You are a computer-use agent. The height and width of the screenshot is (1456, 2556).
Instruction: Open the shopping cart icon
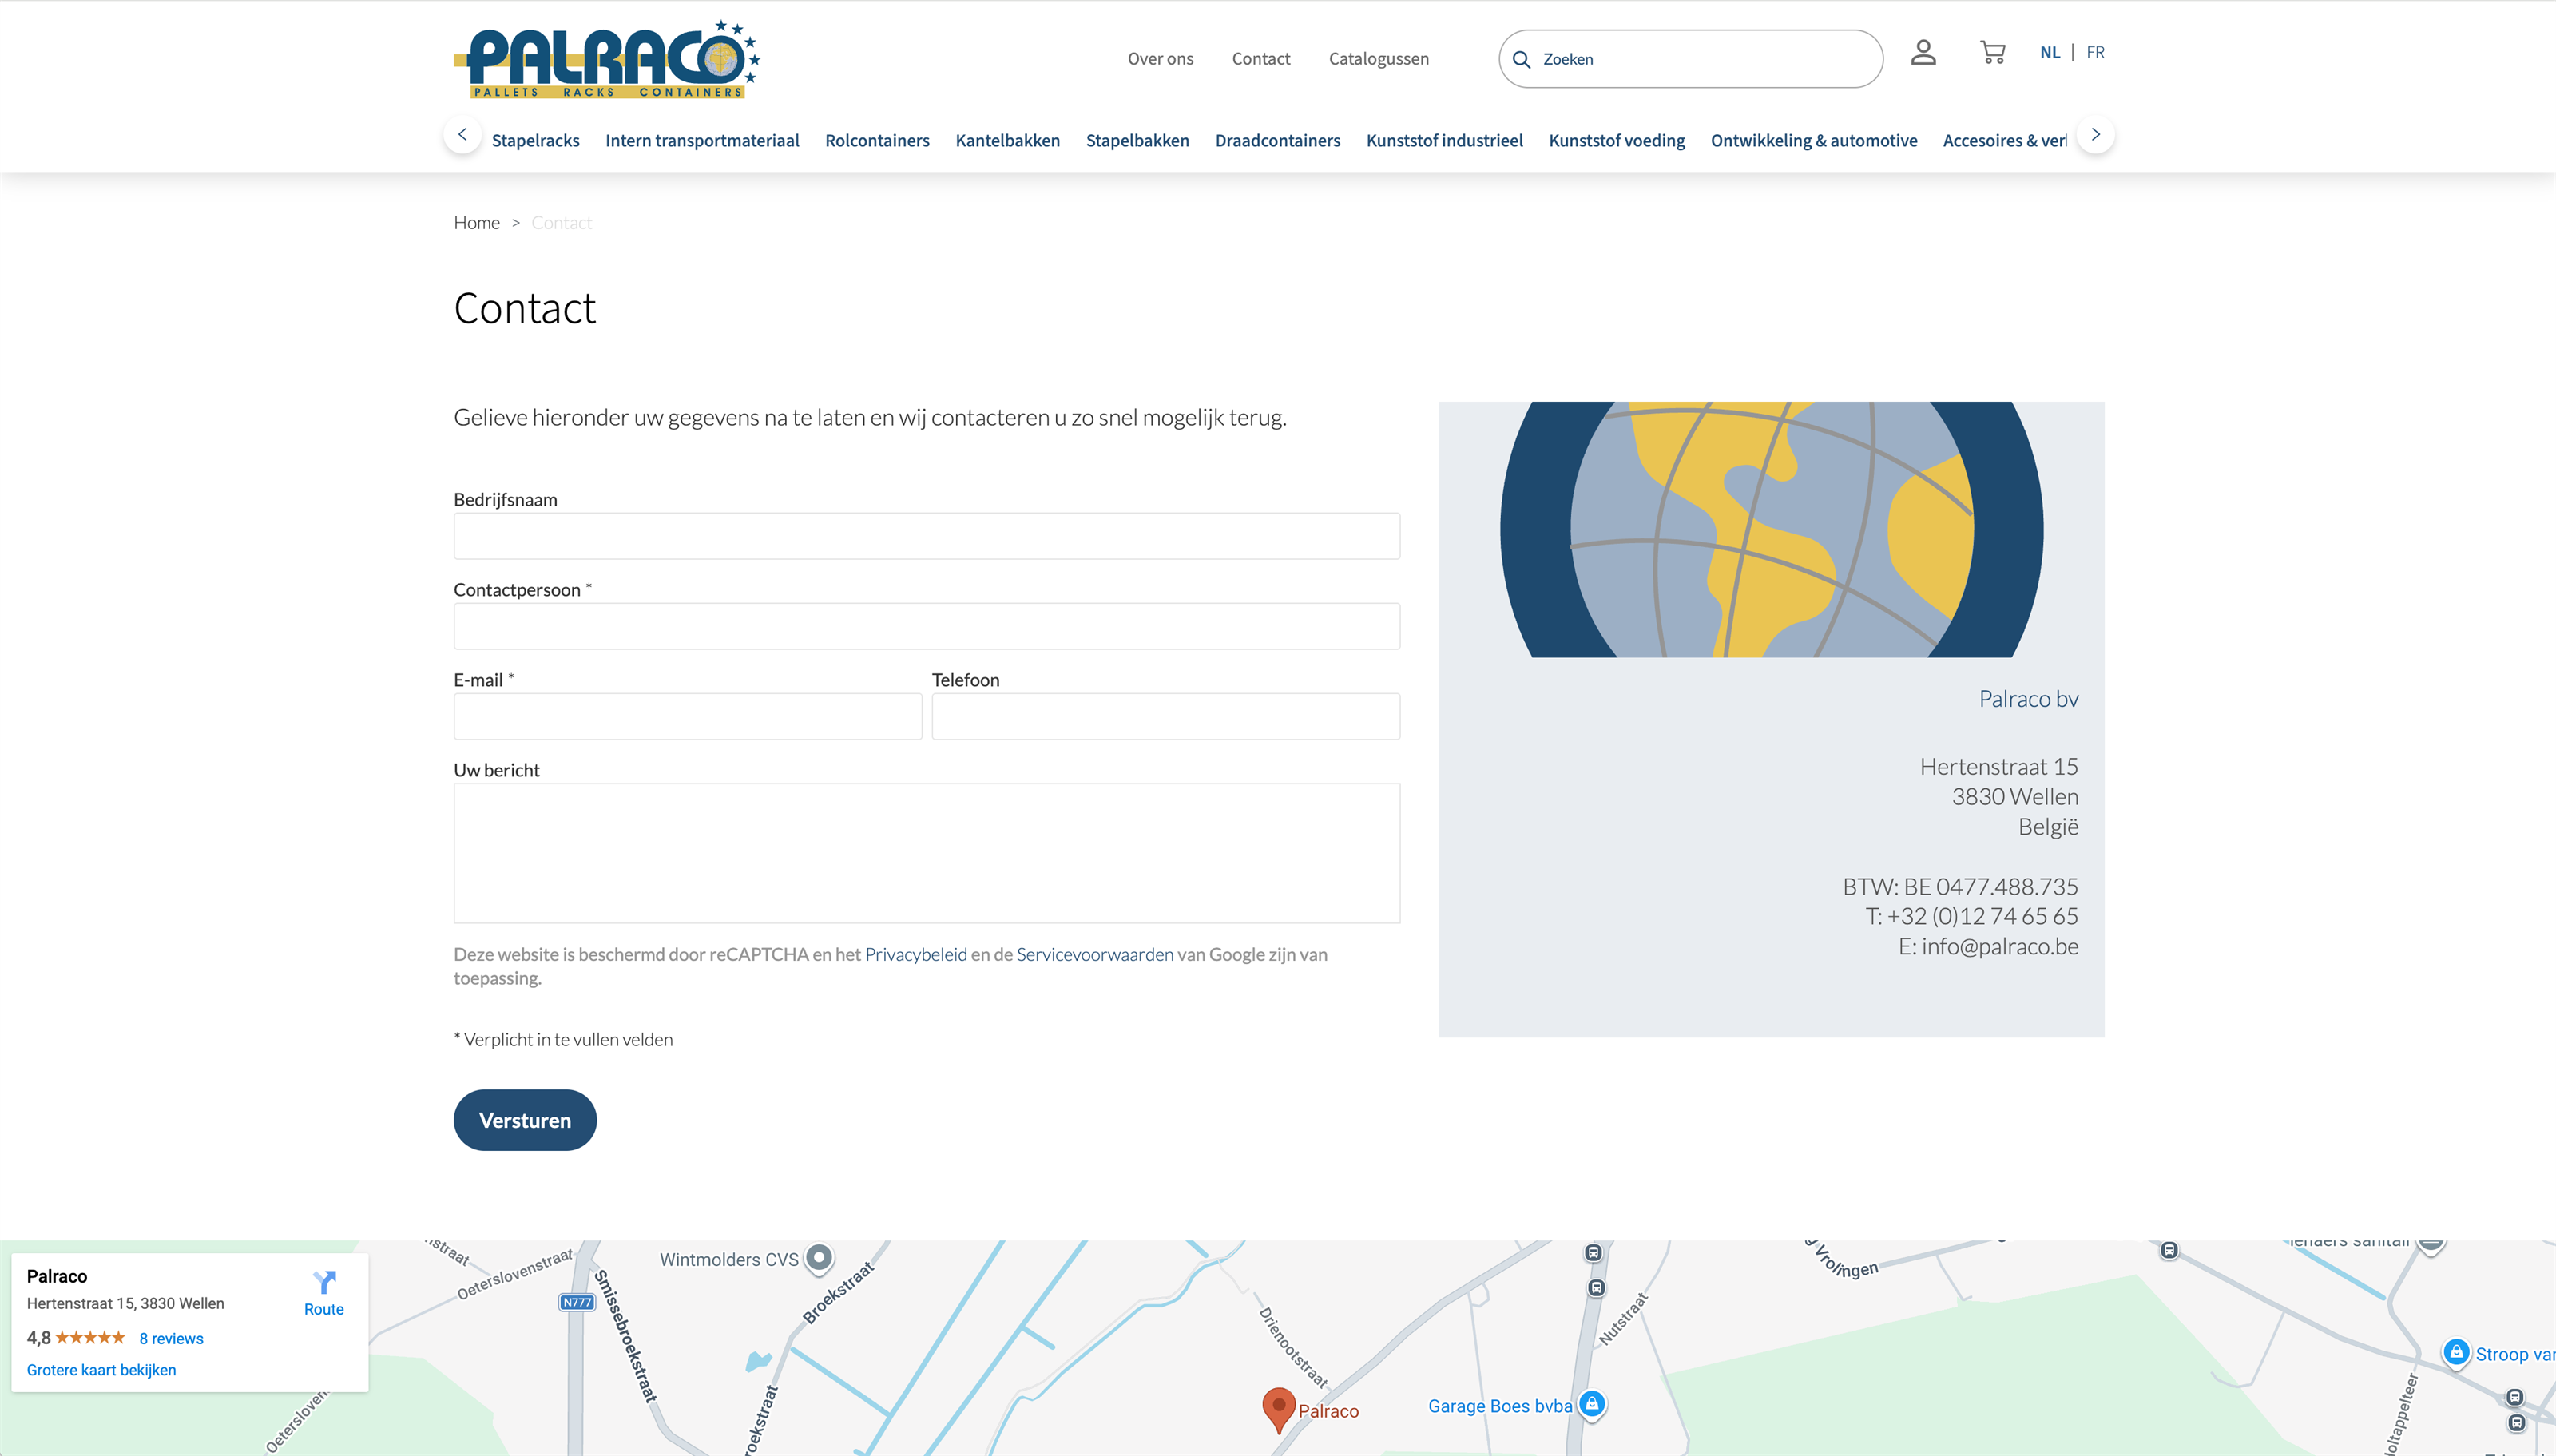tap(1992, 53)
